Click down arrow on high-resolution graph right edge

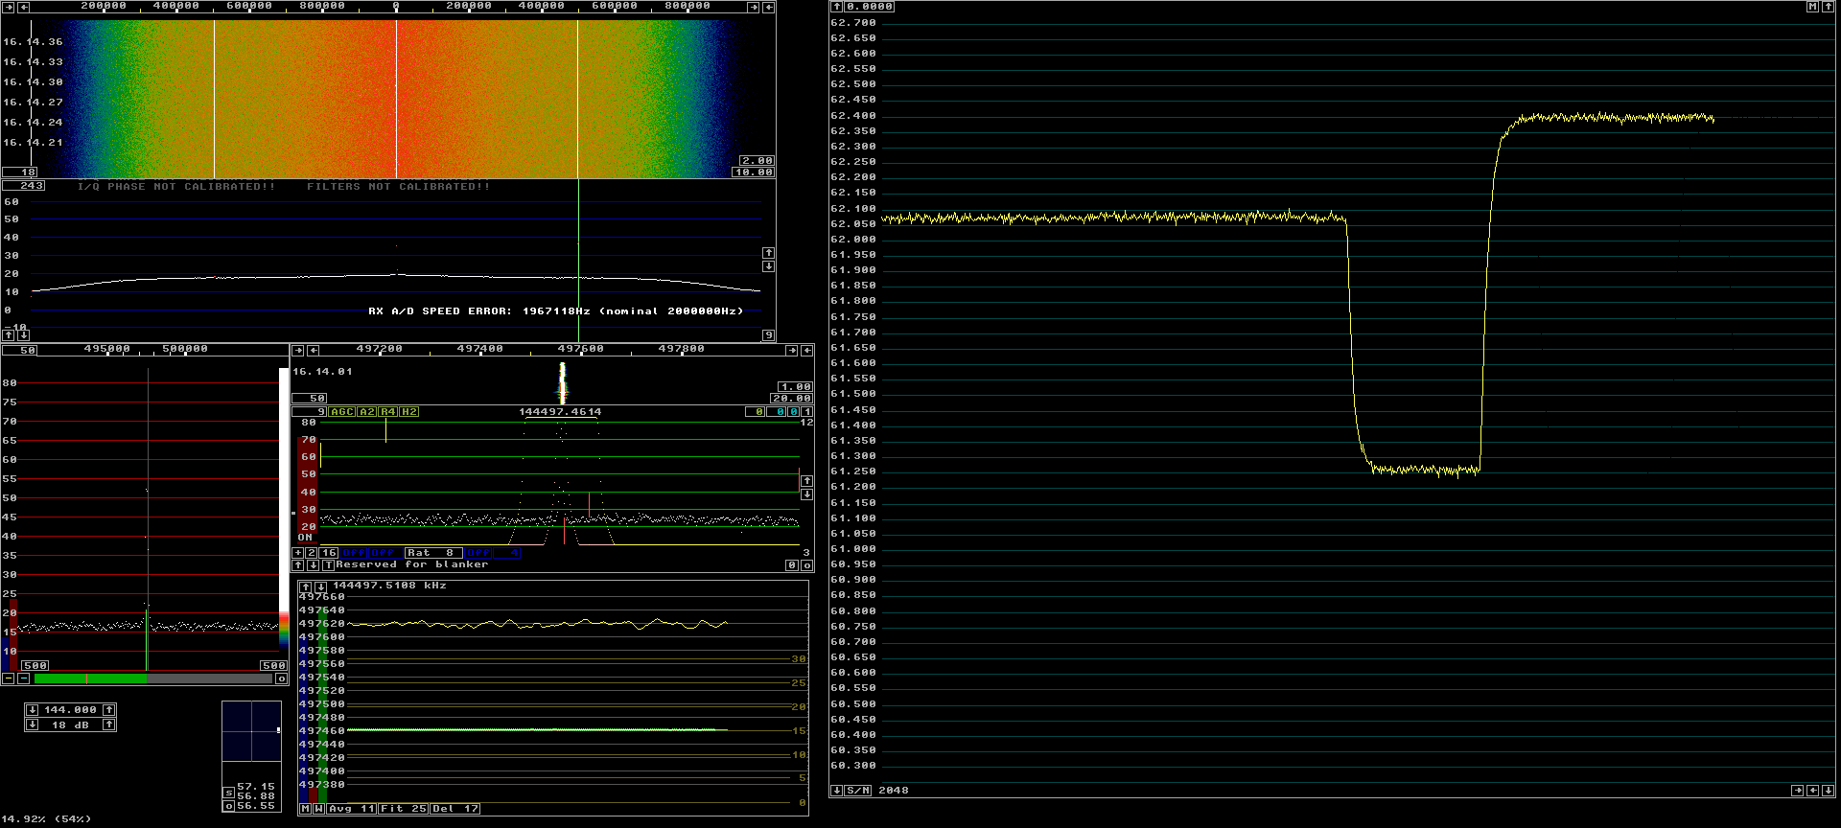pyautogui.click(x=807, y=494)
